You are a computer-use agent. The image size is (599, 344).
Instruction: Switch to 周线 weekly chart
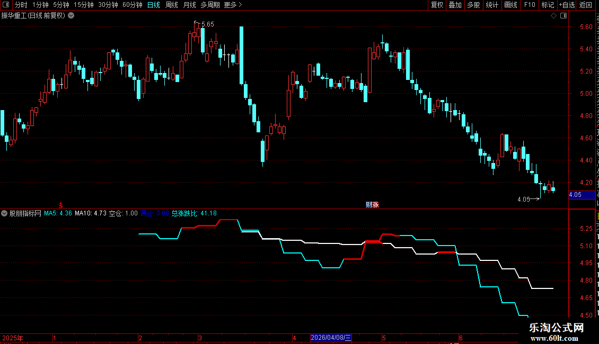(172, 5)
